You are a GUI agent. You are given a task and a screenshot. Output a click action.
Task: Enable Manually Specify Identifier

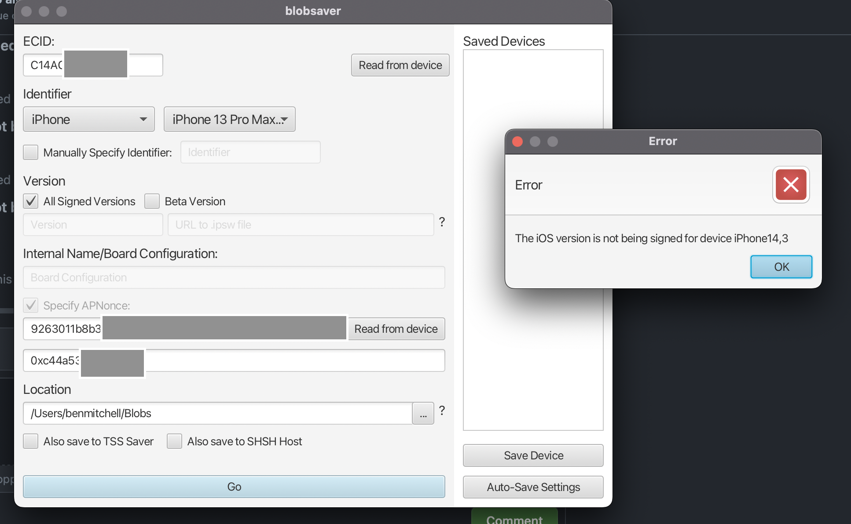pos(30,152)
